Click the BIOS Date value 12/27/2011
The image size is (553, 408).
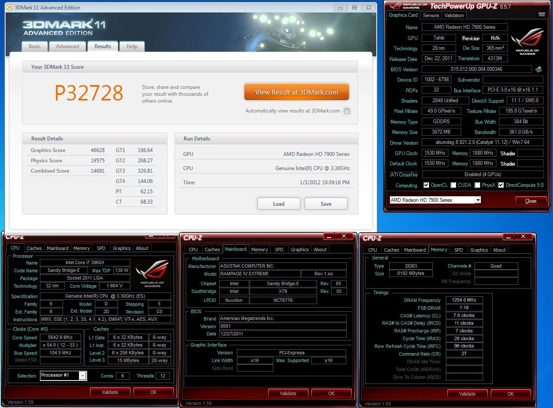[283, 334]
